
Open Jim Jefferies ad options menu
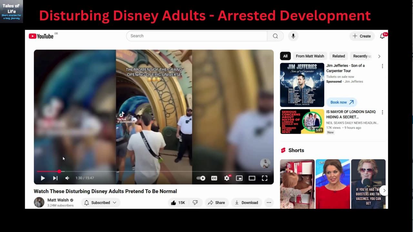382,66
